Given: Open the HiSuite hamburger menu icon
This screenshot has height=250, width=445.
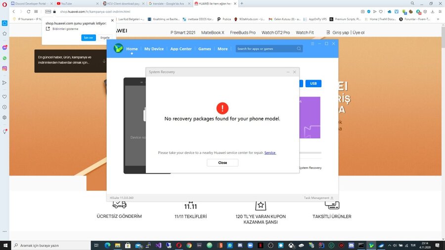Looking at the screenshot, I should (312, 43).
